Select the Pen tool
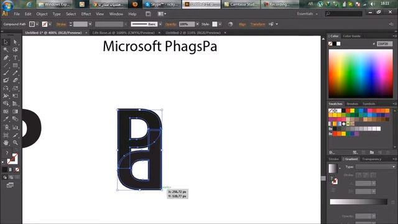The height and width of the screenshot is (224, 398). click(6, 58)
